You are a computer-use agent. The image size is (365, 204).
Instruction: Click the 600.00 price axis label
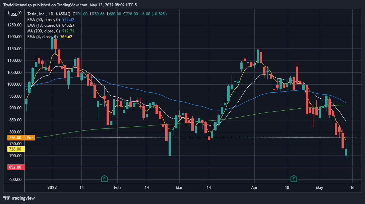click(15, 179)
